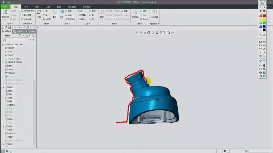
Task: Click the 退出 button on annotation palette
Action: pos(262,3)
